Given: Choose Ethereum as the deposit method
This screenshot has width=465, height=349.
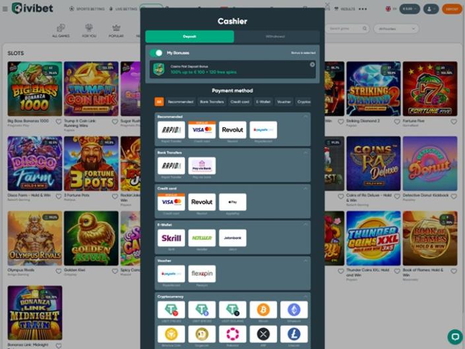Looking at the screenshot, I should click(x=294, y=310).
